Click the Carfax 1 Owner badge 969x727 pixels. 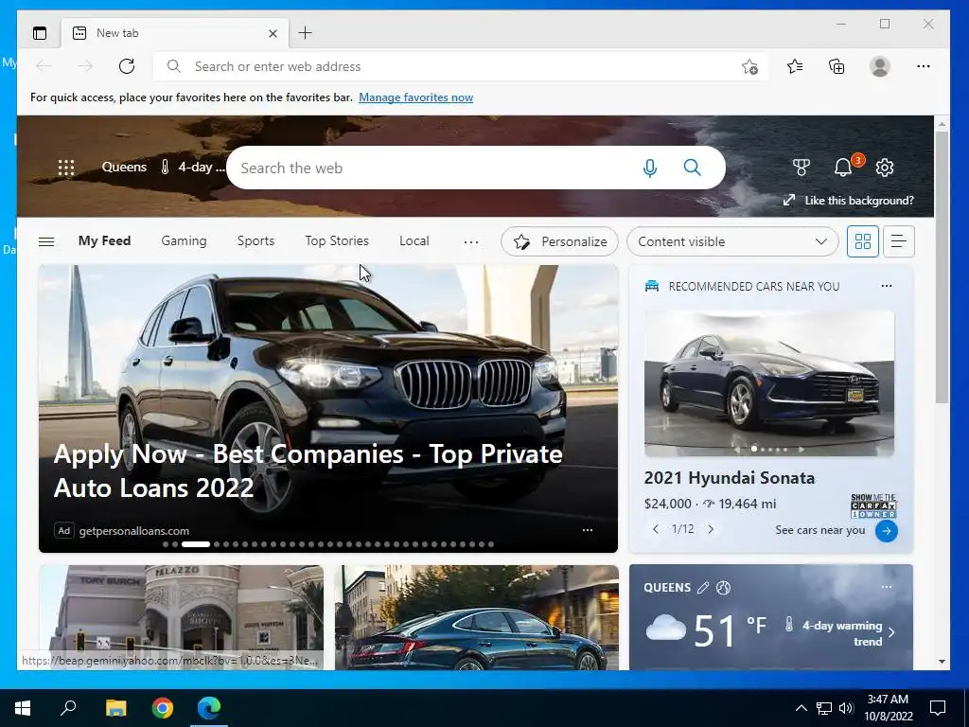873,505
